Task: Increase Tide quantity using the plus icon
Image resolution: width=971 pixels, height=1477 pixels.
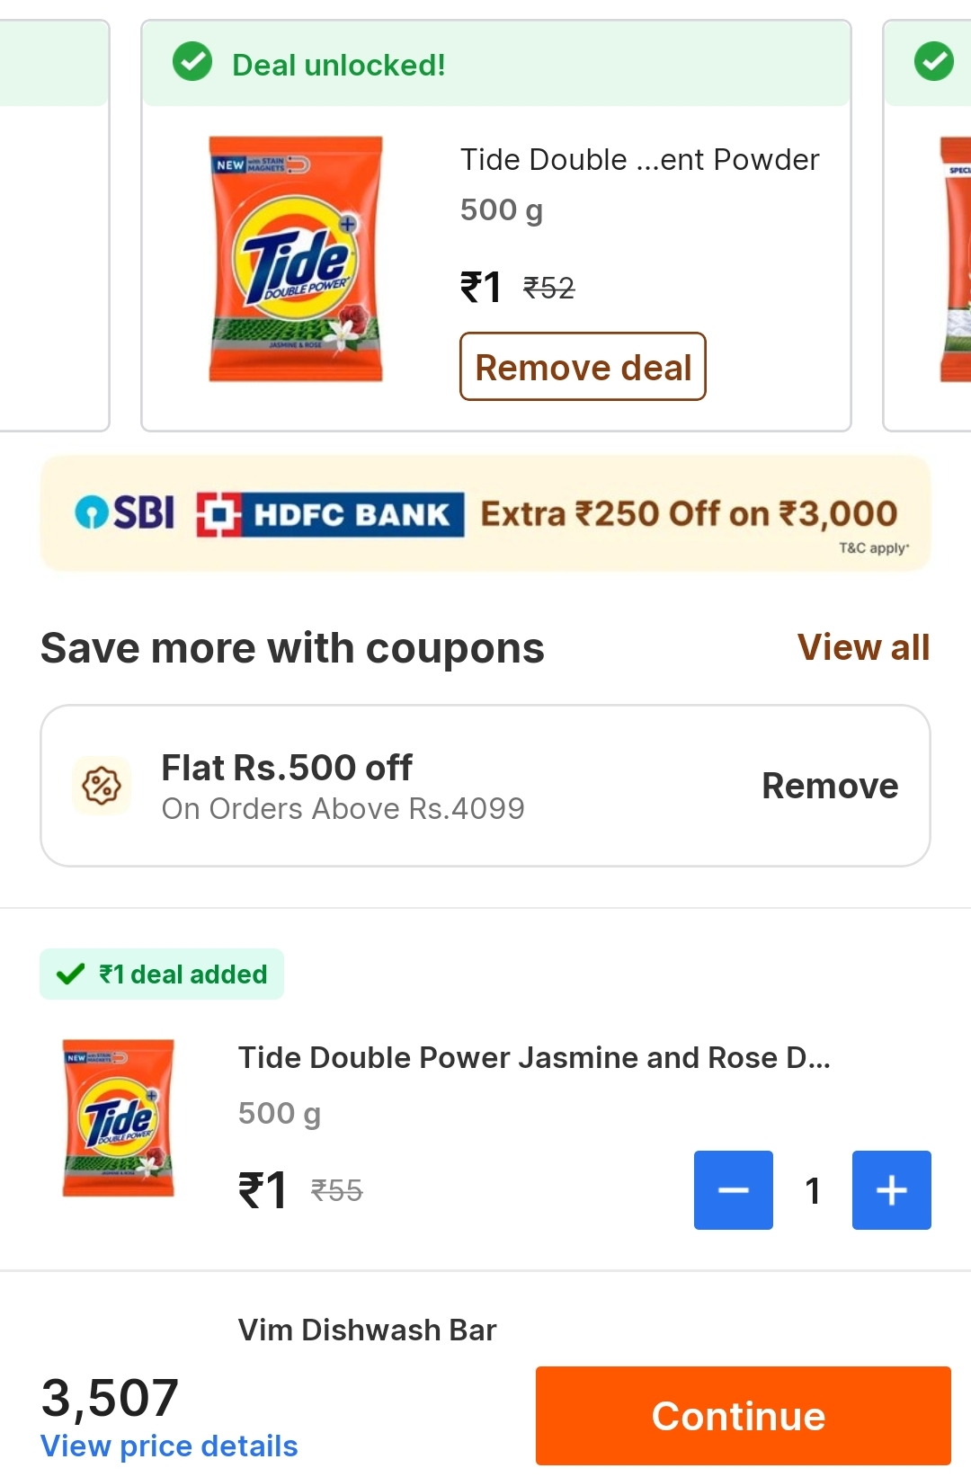Action: [x=891, y=1190]
